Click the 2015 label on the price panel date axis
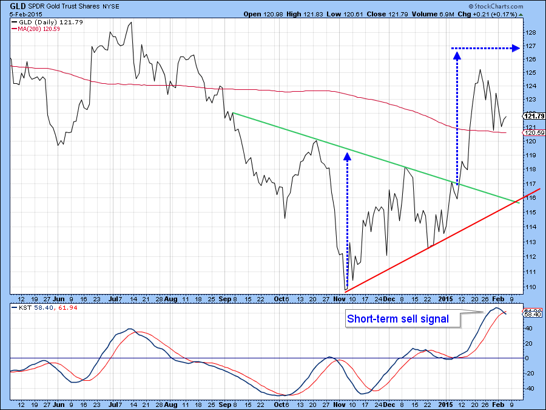 [x=446, y=299]
